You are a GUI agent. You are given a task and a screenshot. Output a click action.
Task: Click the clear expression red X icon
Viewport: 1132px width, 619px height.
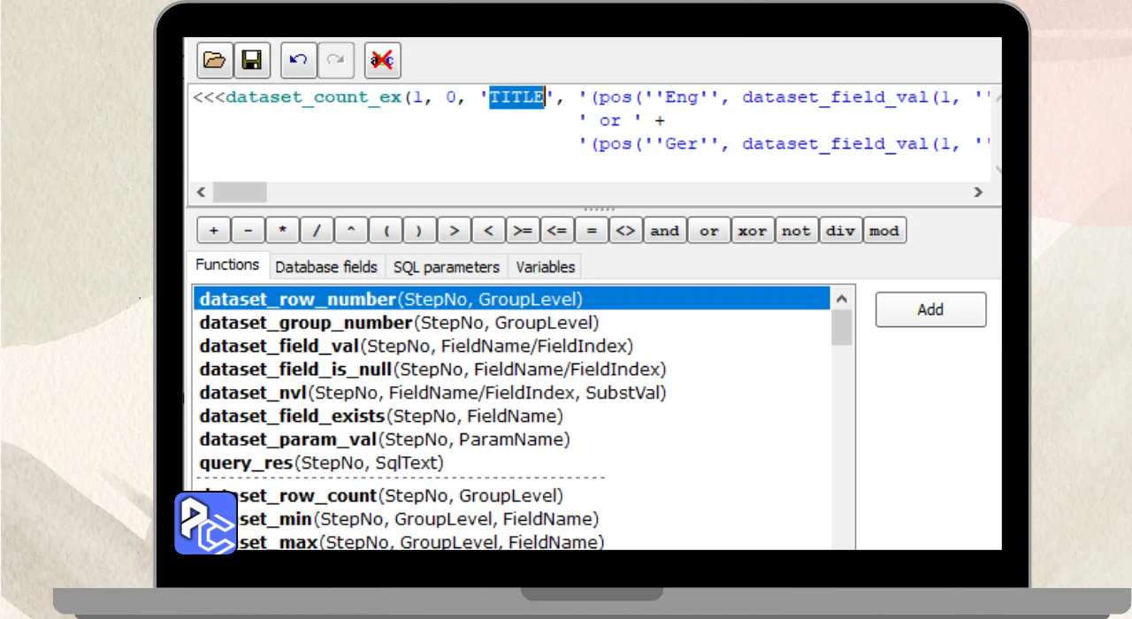(382, 60)
